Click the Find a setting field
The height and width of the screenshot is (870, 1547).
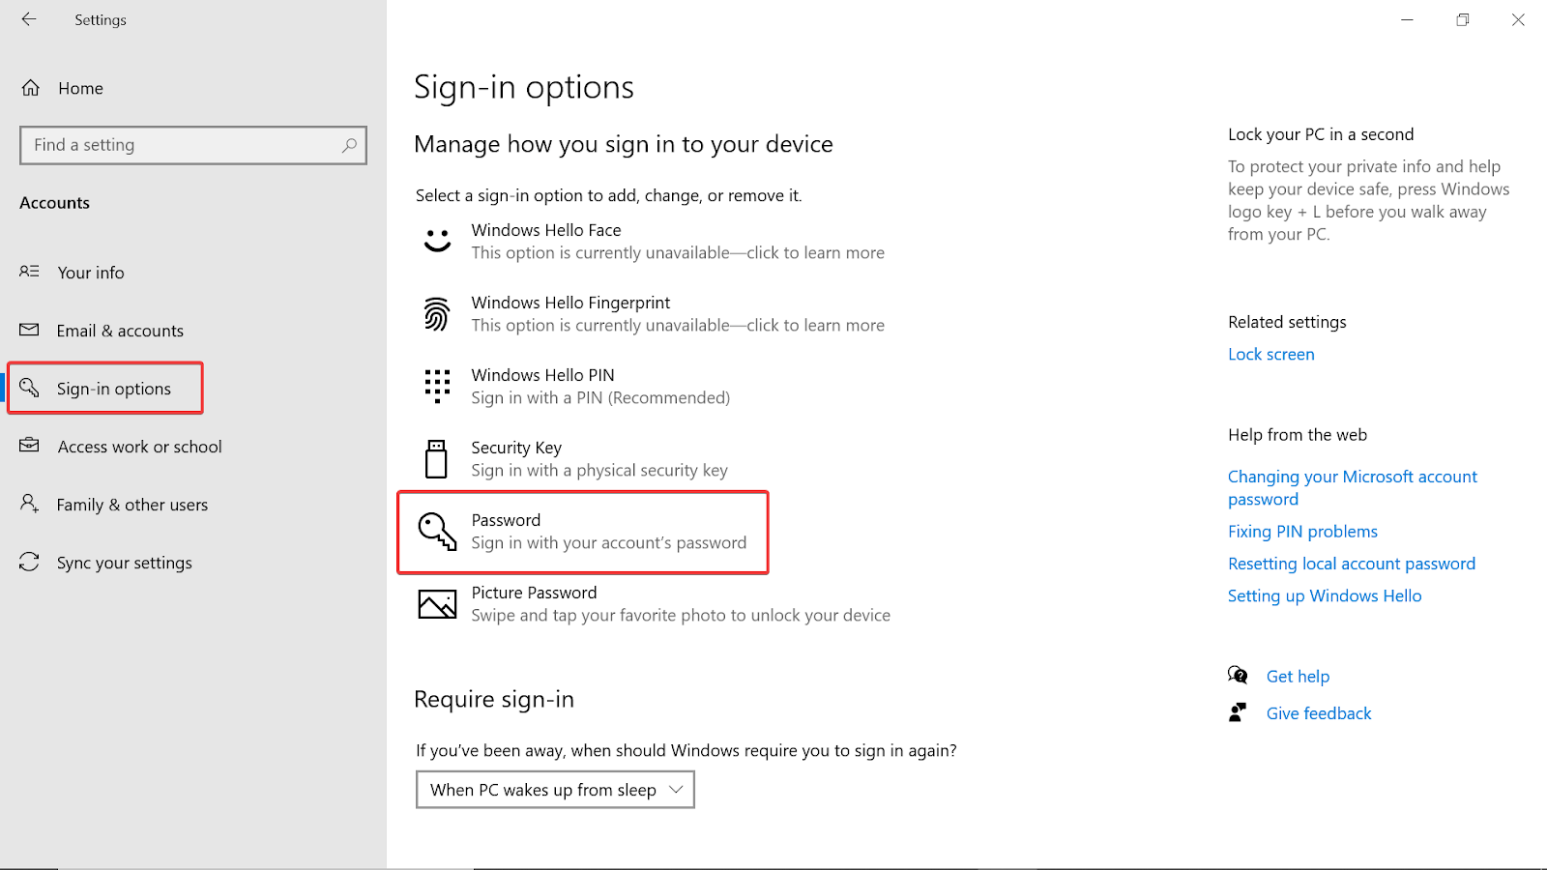pyautogui.click(x=174, y=144)
